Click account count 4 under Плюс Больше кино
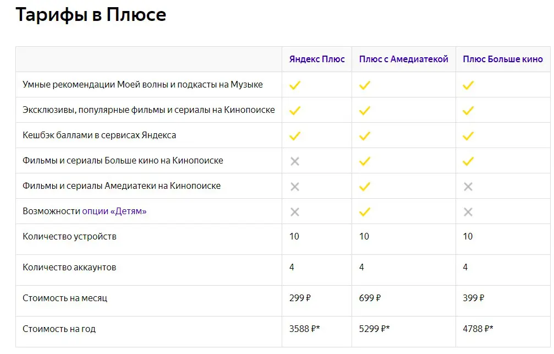This screenshot has height=354, width=554. pos(465,267)
